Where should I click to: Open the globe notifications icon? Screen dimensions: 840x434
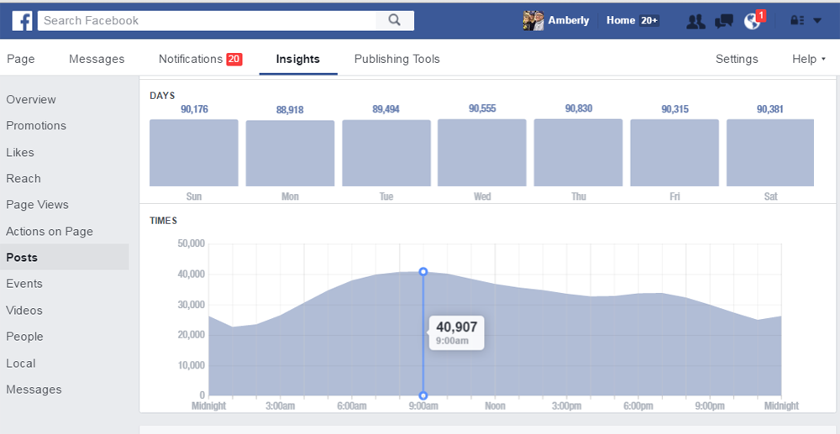[752, 21]
